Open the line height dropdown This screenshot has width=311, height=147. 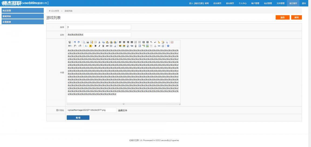(111, 46)
